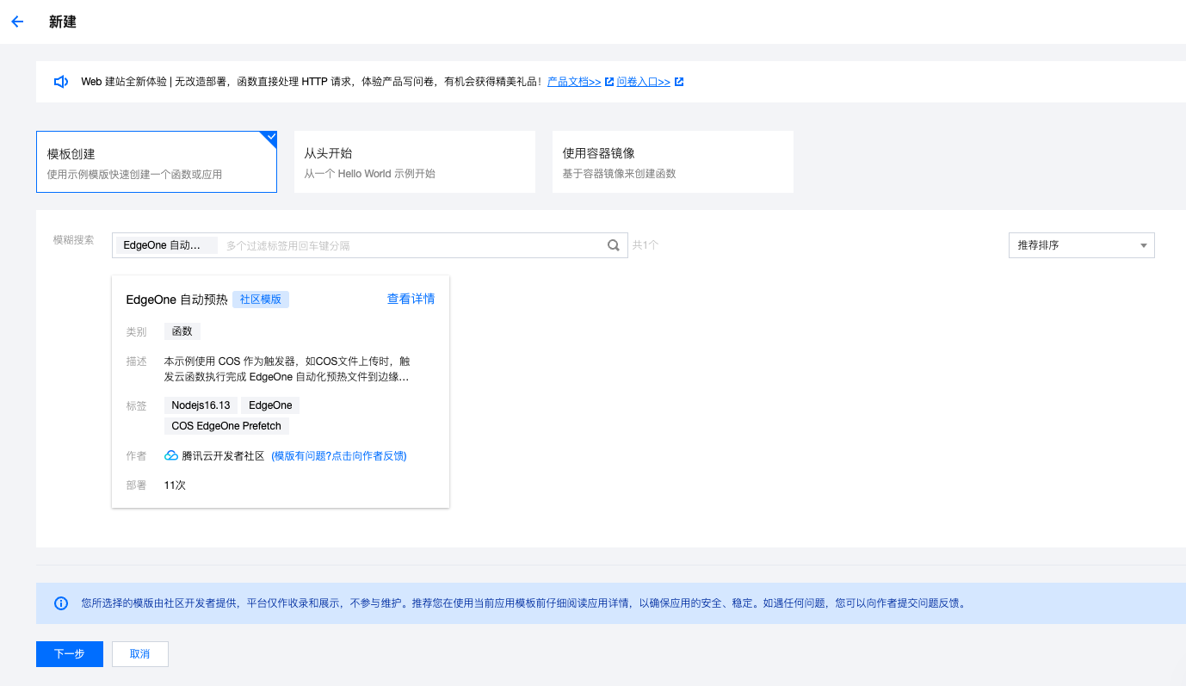Click the 下一步 button

[70, 654]
